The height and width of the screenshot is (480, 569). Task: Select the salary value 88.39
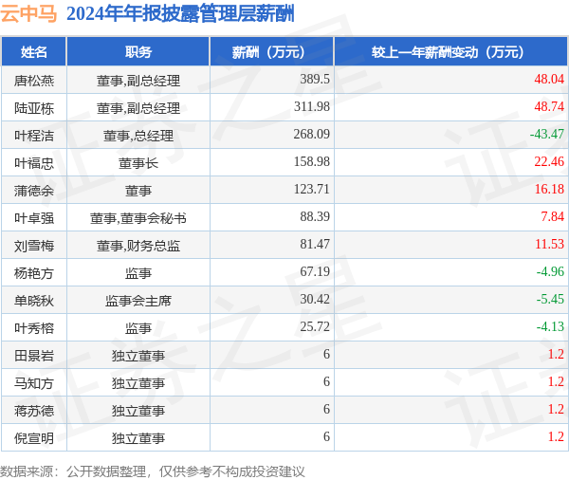coord(315,216)
